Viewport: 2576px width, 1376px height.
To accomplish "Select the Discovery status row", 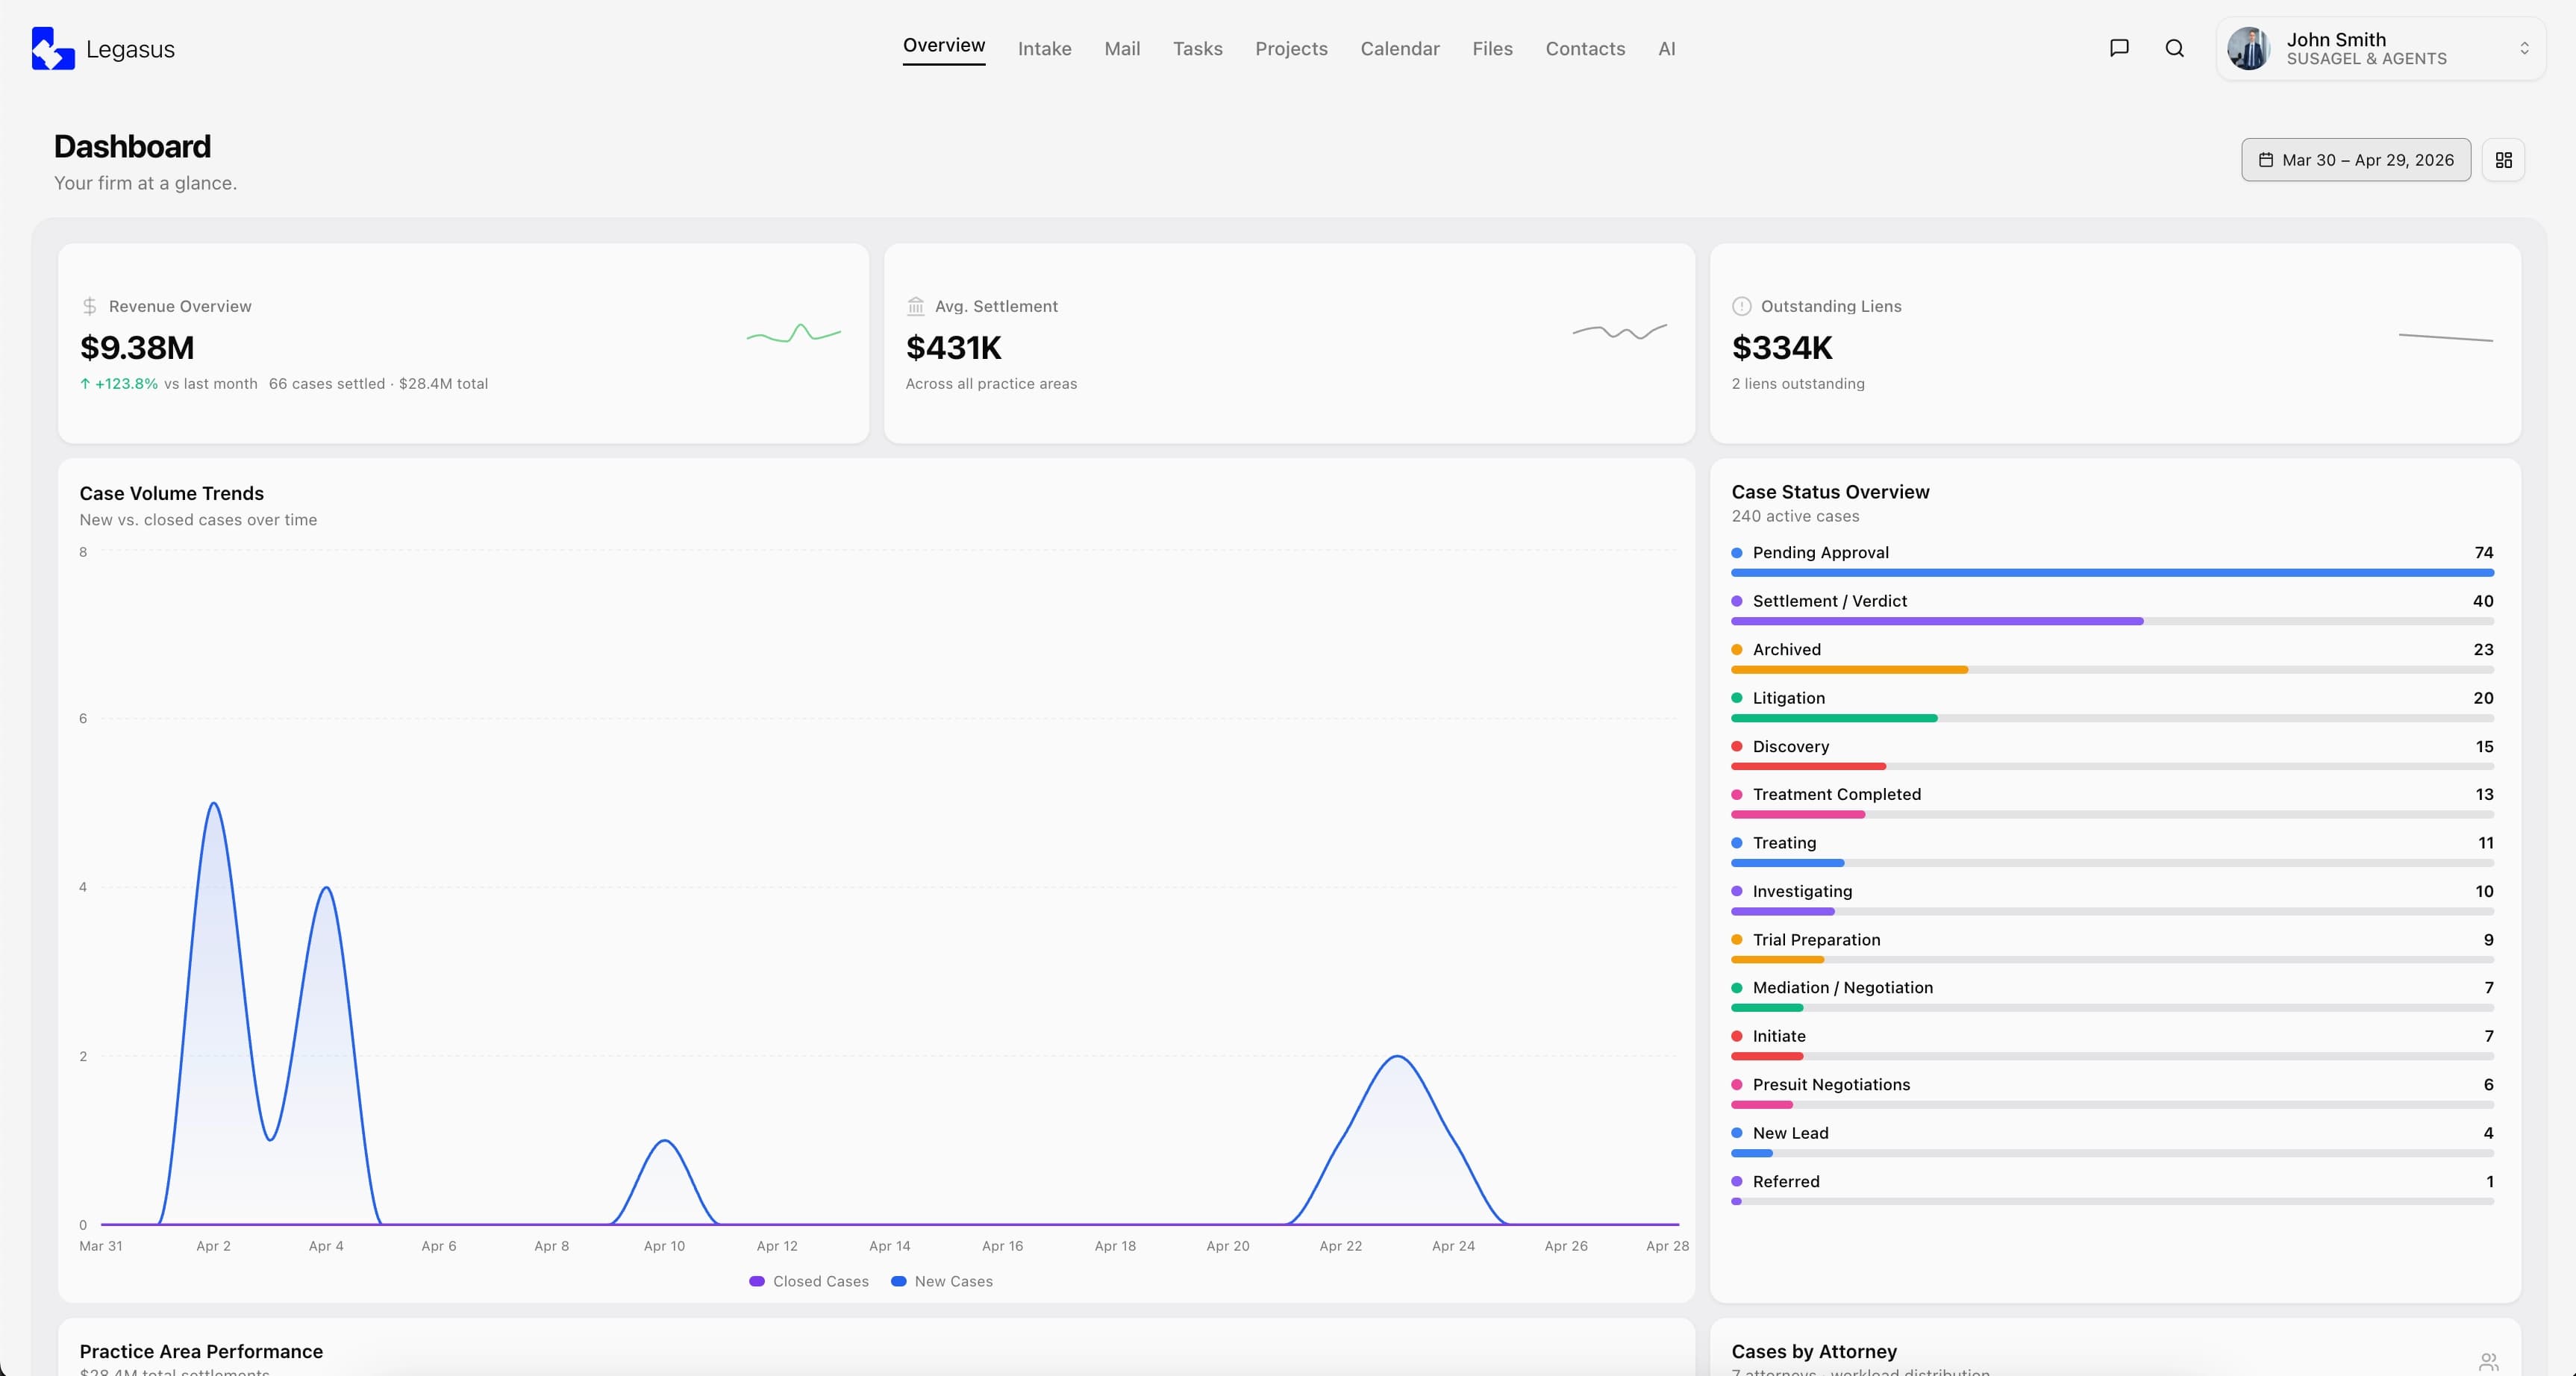I will (2112, 754).
